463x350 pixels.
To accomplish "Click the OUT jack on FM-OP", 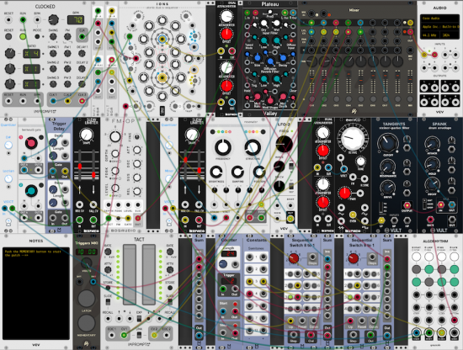I will tap(138, 219).
